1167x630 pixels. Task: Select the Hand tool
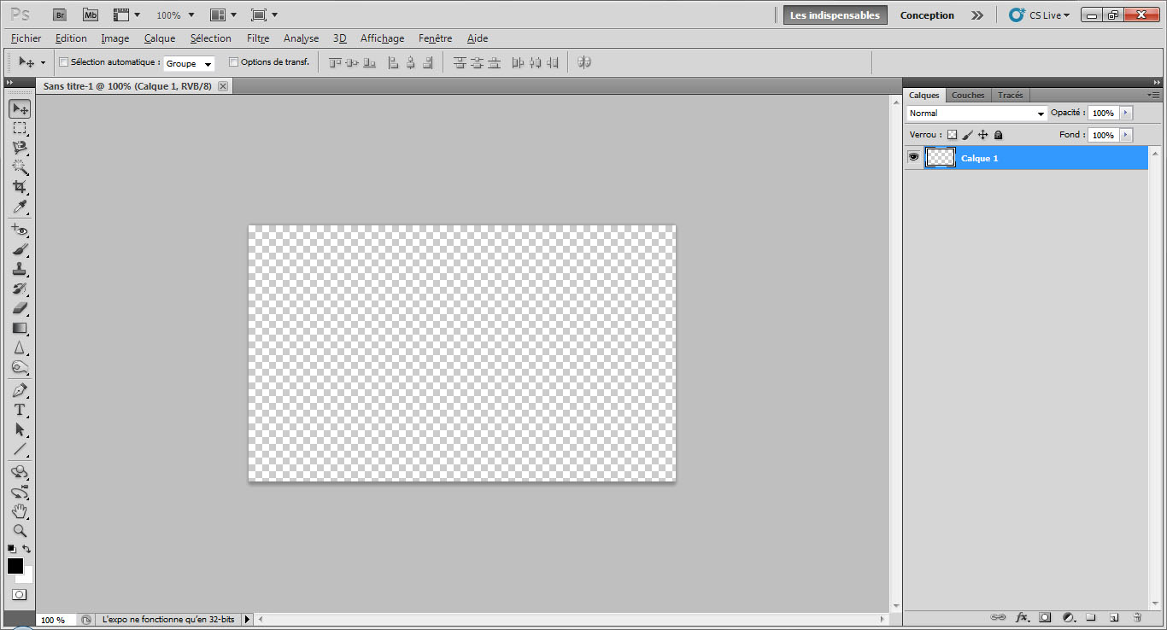pos(19,511)
